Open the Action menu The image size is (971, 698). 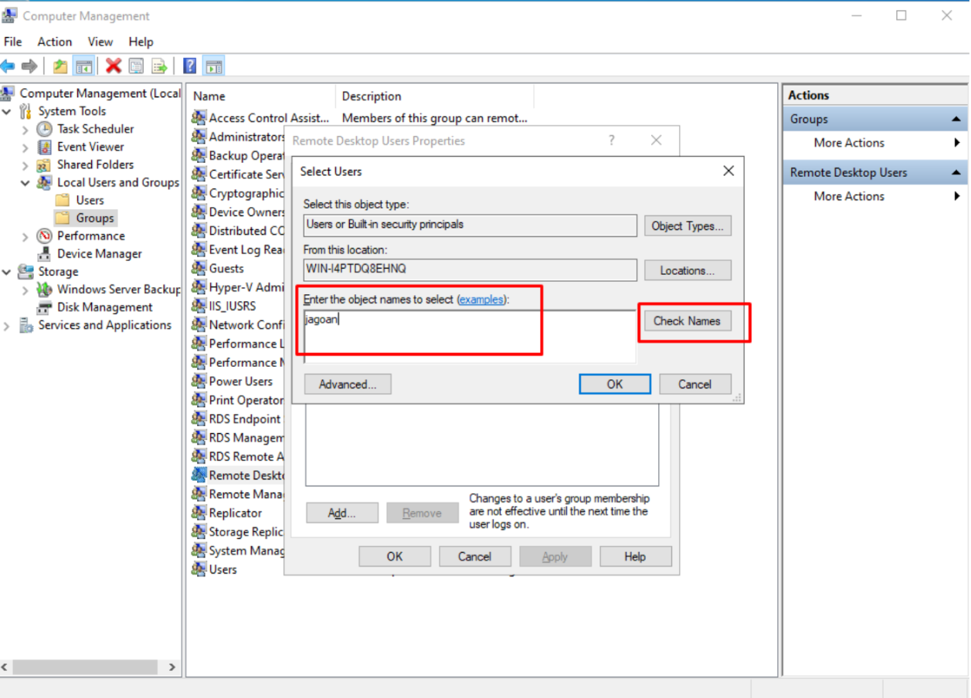[54, 42]
